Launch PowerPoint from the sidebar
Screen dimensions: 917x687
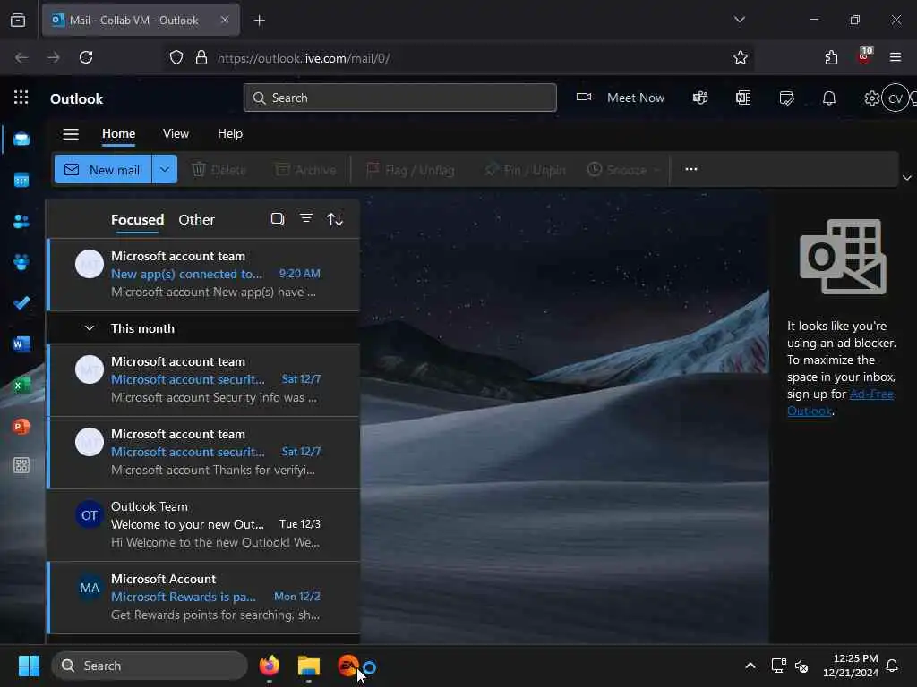pyautogui.click(x=21, y=427)
